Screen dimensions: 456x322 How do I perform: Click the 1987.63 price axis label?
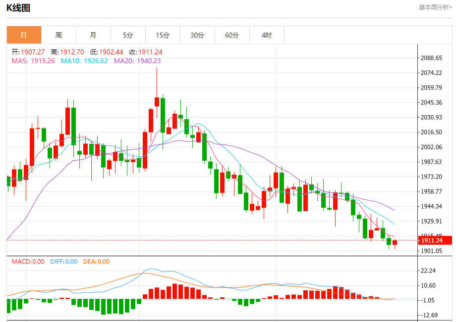(x=431, y=162)
